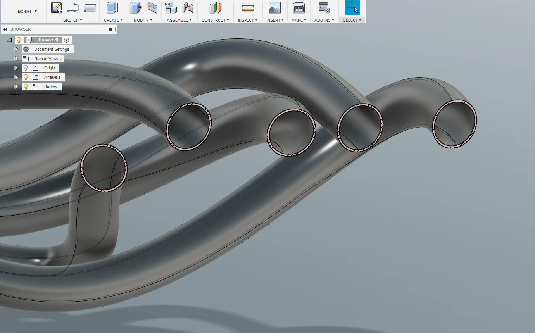
Task: Open the MODEL workspace dropdown
Action: [x=27, y=12]
